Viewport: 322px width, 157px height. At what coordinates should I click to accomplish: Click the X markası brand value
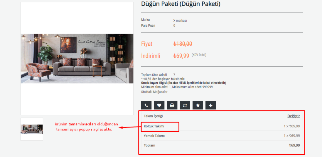[x=180, y=21]
